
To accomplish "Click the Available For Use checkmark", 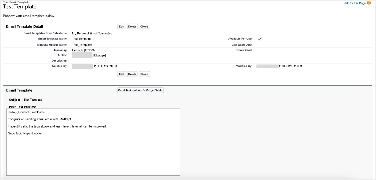I will click(260, 39).
